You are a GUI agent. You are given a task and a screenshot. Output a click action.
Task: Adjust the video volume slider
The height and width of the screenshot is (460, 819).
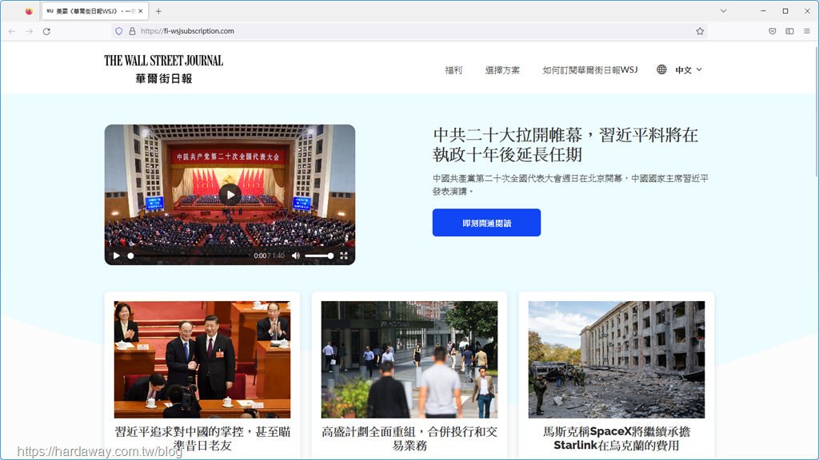point(318,256)
